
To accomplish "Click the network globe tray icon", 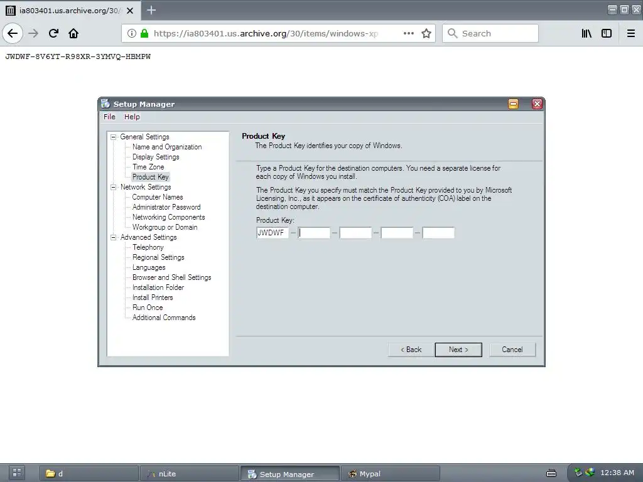I will (x=590, y=473).
